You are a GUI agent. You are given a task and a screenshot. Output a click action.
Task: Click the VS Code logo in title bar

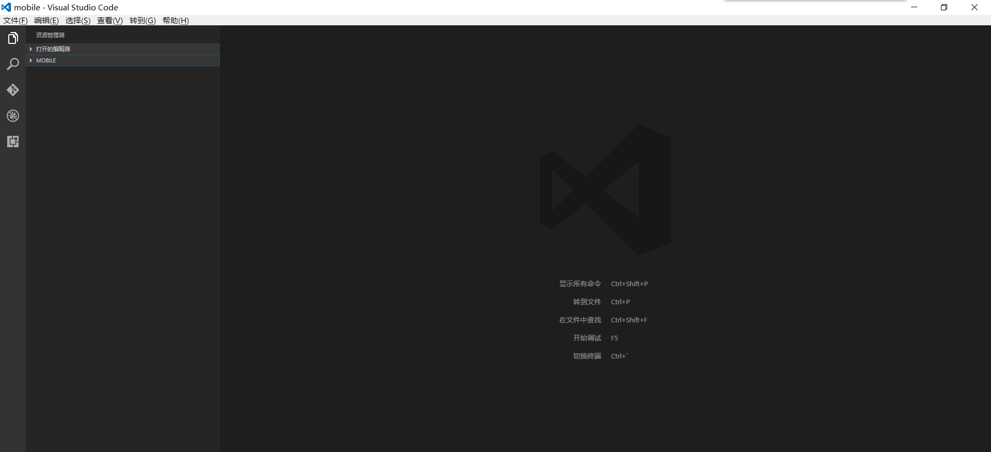tap(6, 7)
